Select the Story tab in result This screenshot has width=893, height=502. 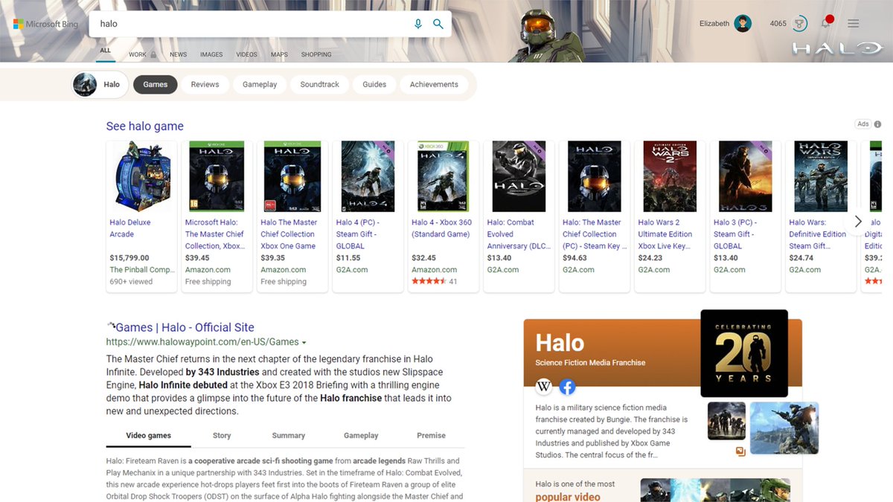click(222, 436)
